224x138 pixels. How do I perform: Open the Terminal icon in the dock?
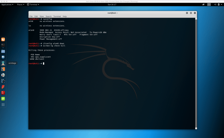tap(3, 45)
